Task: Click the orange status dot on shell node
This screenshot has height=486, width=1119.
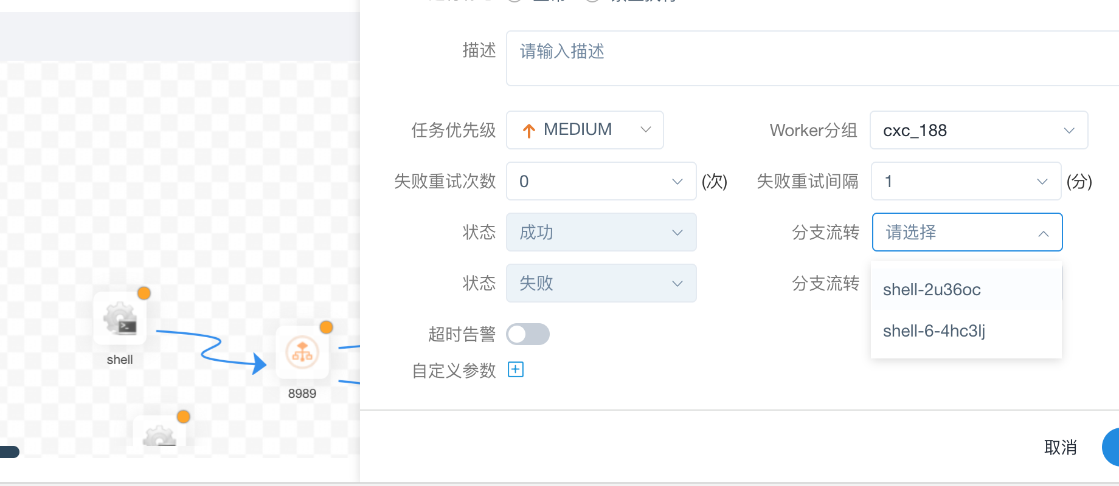Action: click(144, 293)
